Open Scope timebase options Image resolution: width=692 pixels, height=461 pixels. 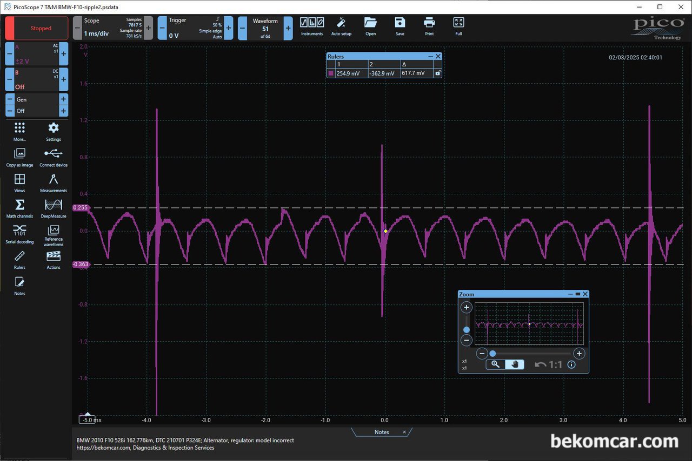coord(113,28)
